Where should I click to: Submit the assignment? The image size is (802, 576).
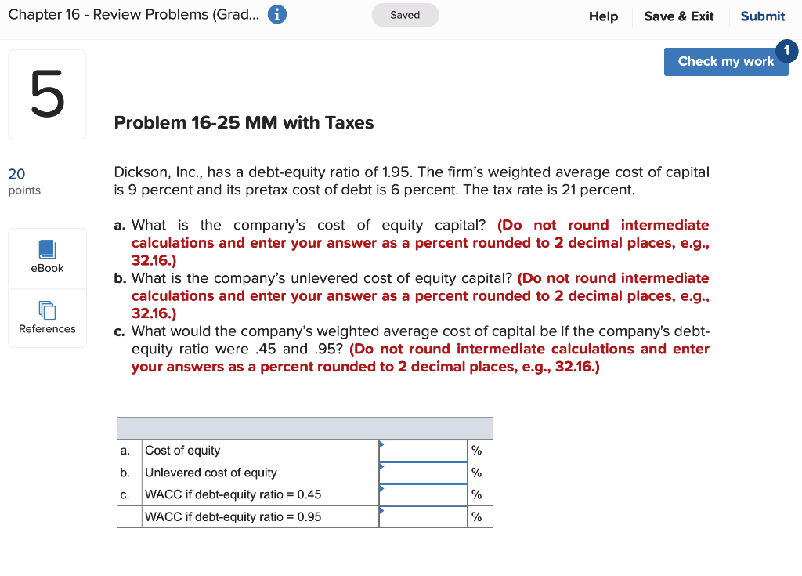tap(762, 16)
